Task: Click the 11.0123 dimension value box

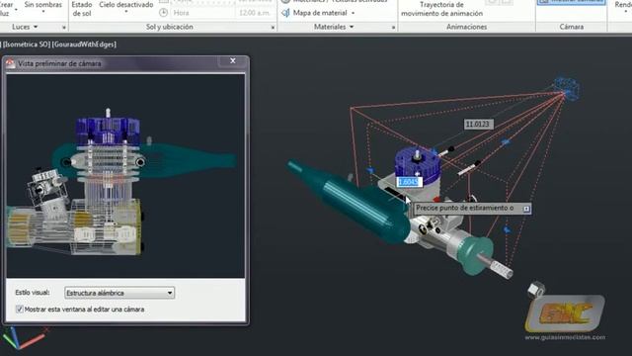Action: point(477,125)
